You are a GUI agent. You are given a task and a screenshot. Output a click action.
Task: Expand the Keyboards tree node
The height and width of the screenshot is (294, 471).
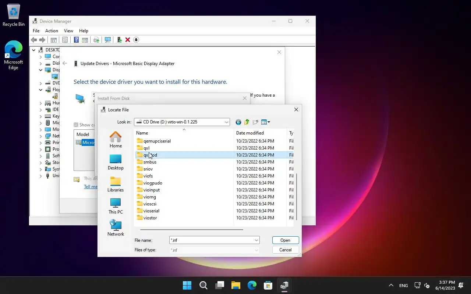coord(41,116)
